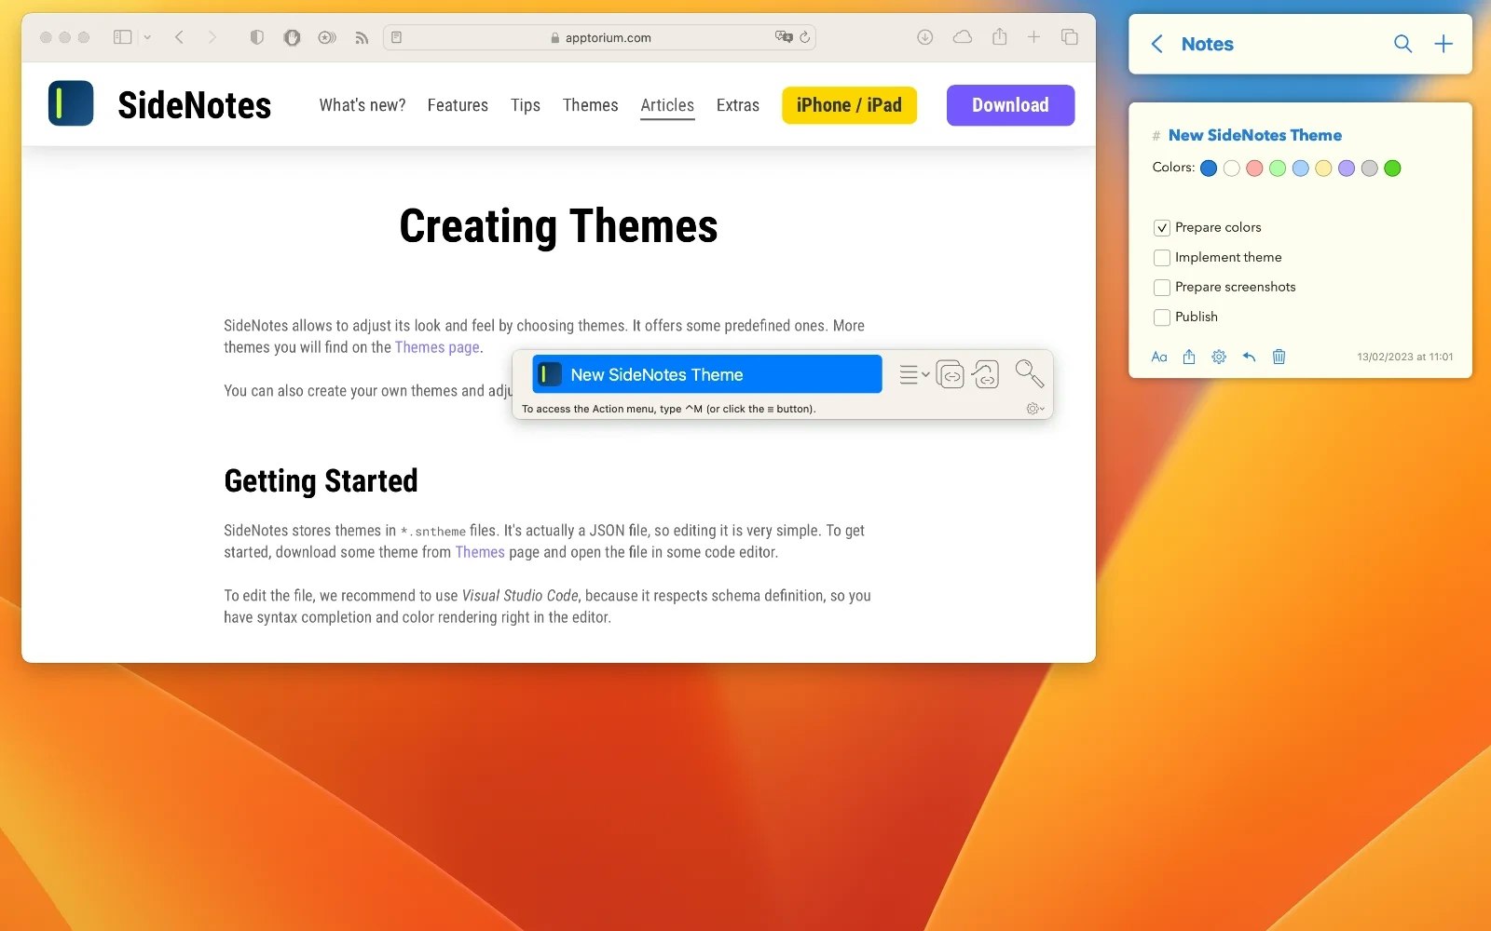Open the Action menu list button in popup
Viewport: 1491px width, 931px height.
[x=914, y=374]
